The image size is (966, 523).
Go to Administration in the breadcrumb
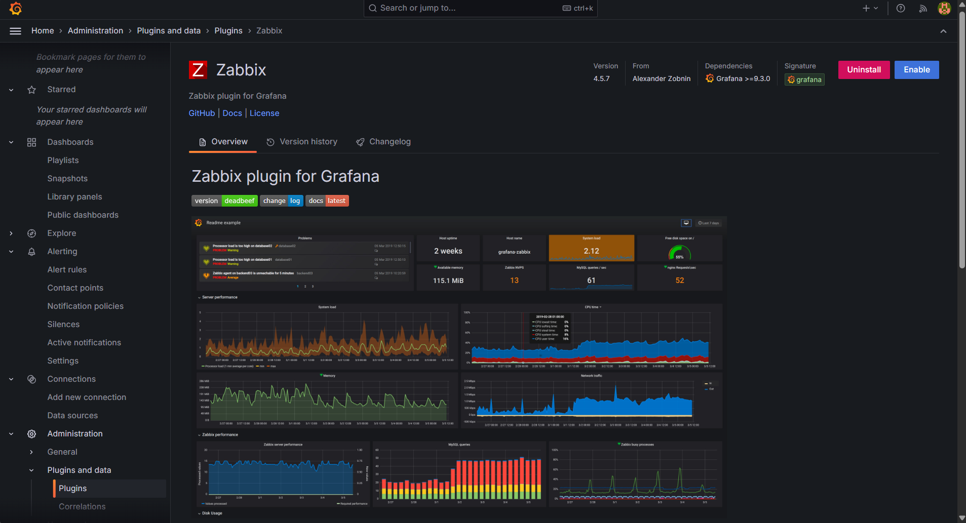(x=95, y=31)
